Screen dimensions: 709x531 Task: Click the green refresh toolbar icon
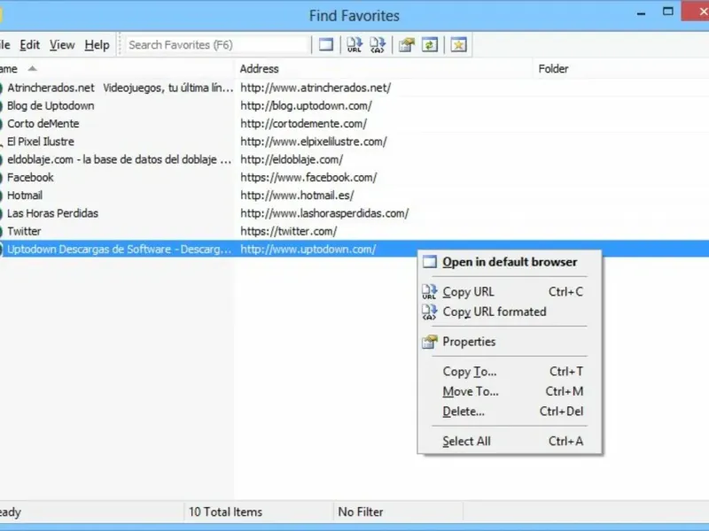tap(430, 45)
